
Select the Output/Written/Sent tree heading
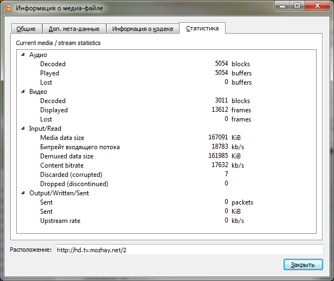tap(59, 193)
